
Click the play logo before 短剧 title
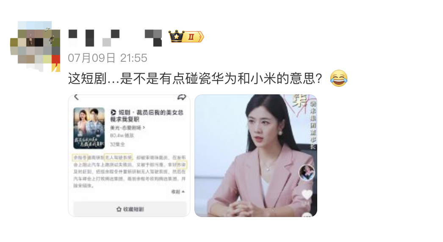pos(114,113)
